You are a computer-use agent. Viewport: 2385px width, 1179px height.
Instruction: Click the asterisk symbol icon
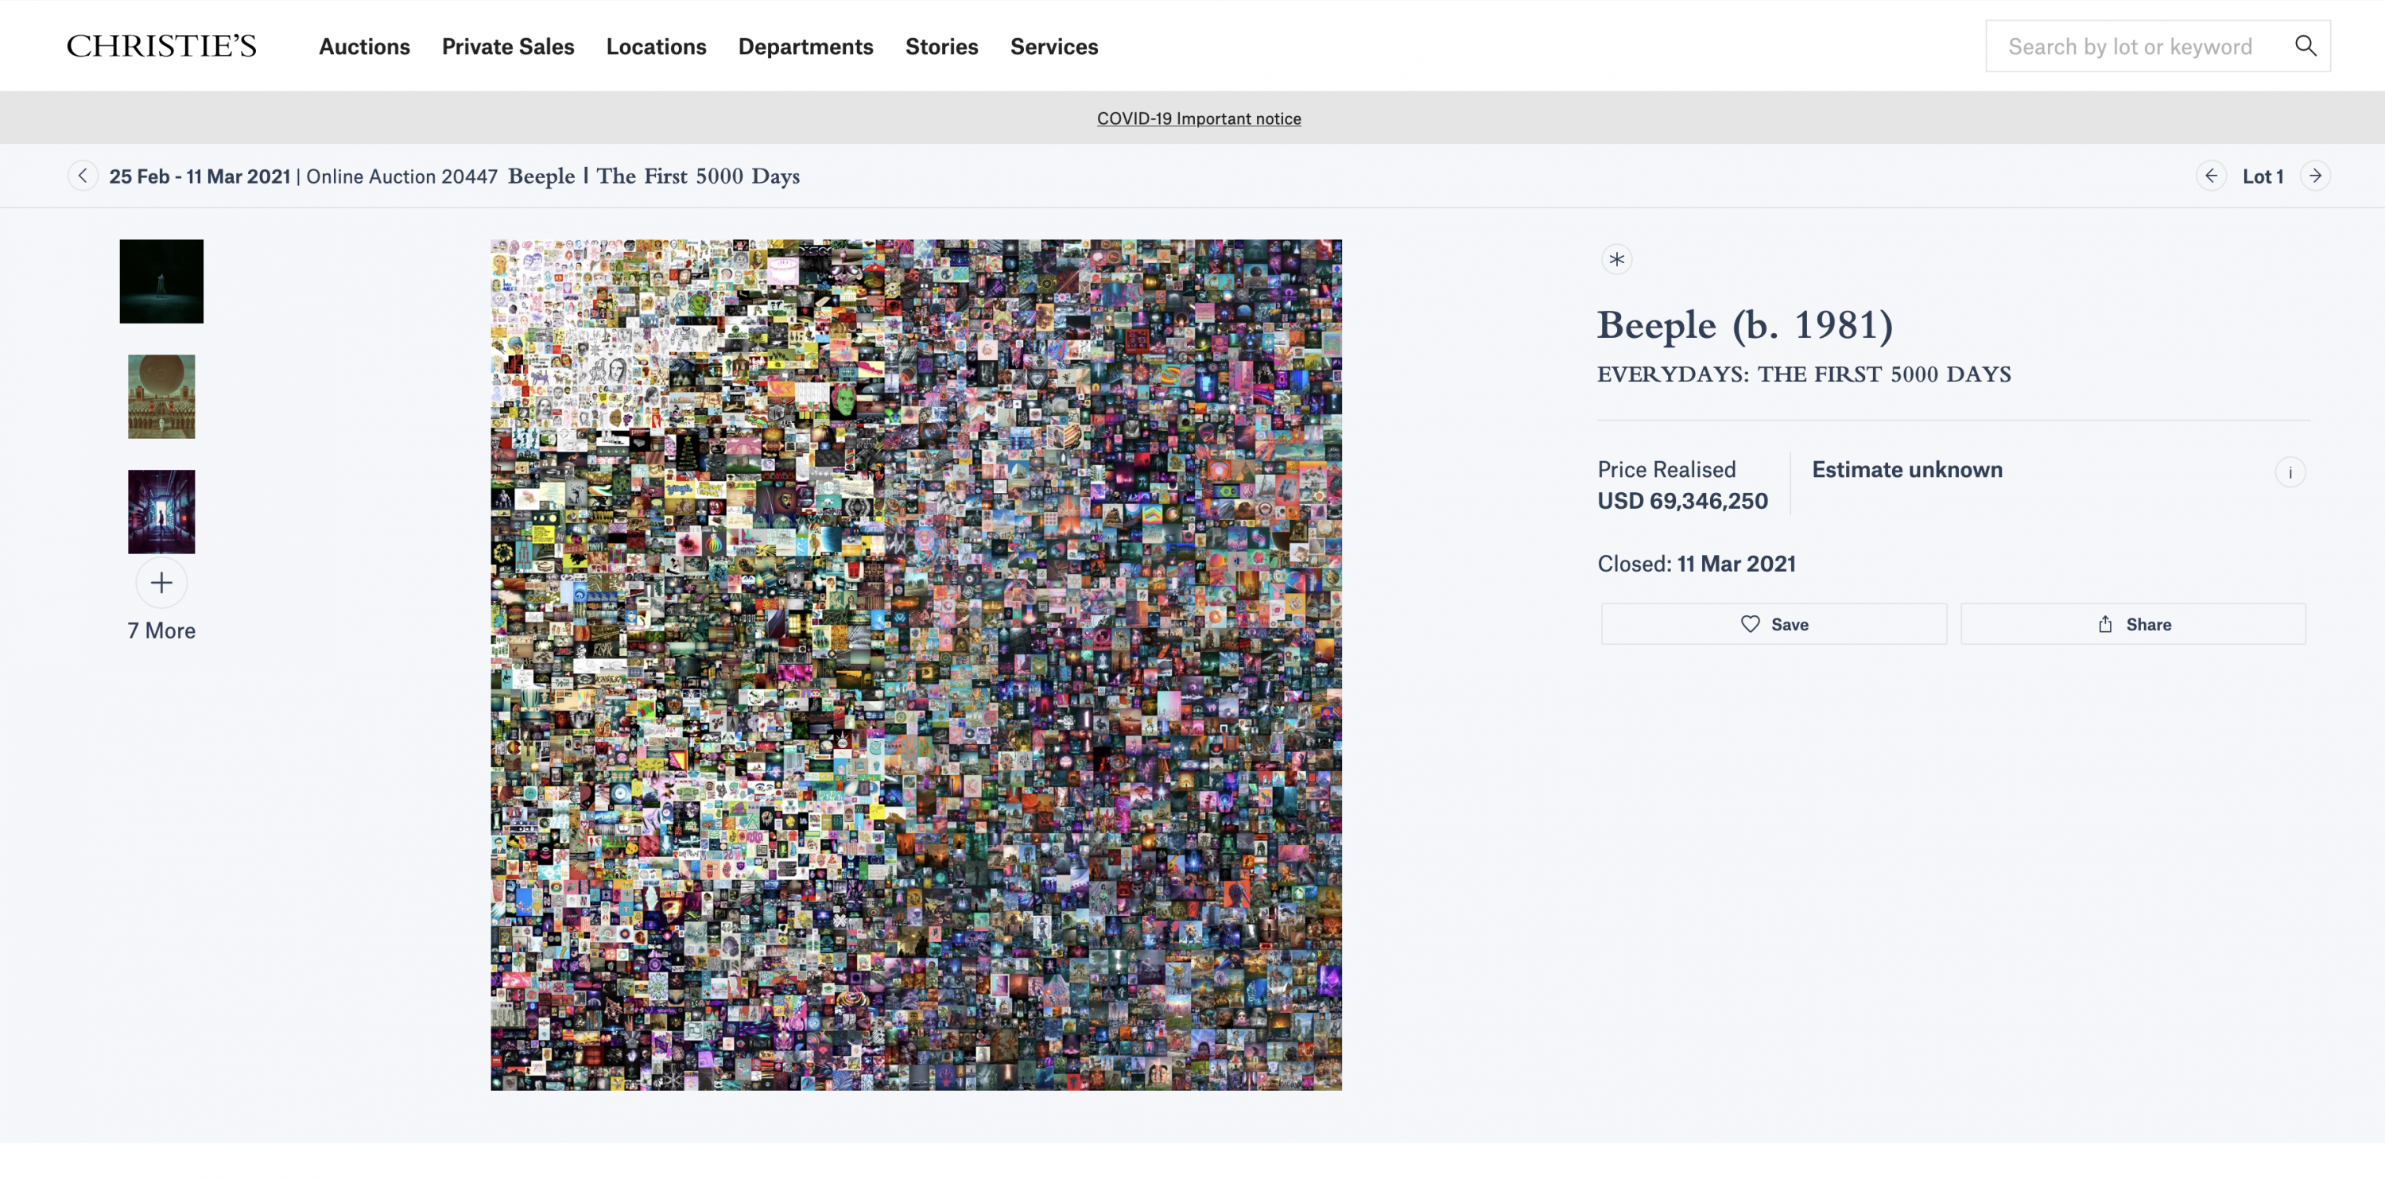[1616, 259]
